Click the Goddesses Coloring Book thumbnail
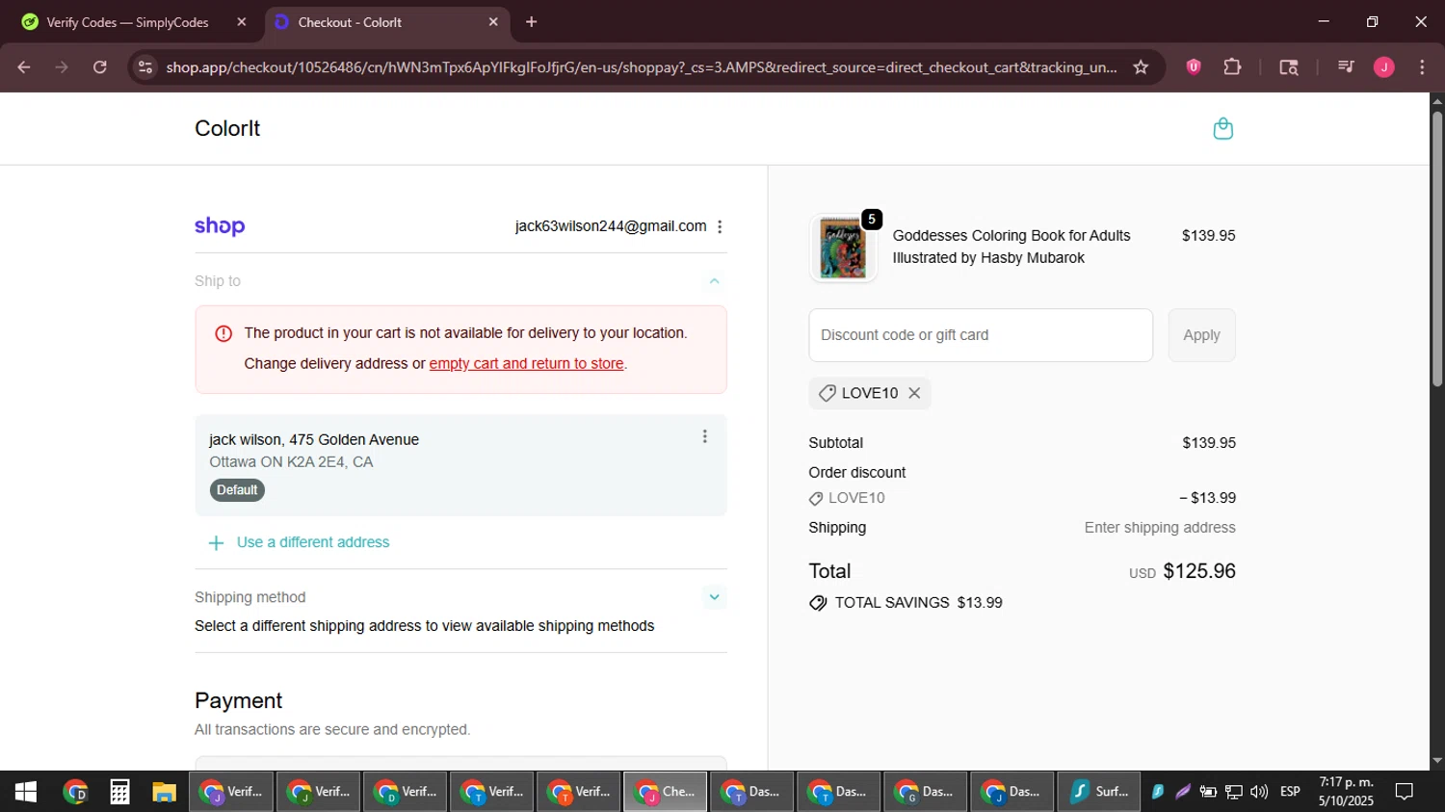The height and width of the screenshot is (812, 1445). click(x=843, y=248)
